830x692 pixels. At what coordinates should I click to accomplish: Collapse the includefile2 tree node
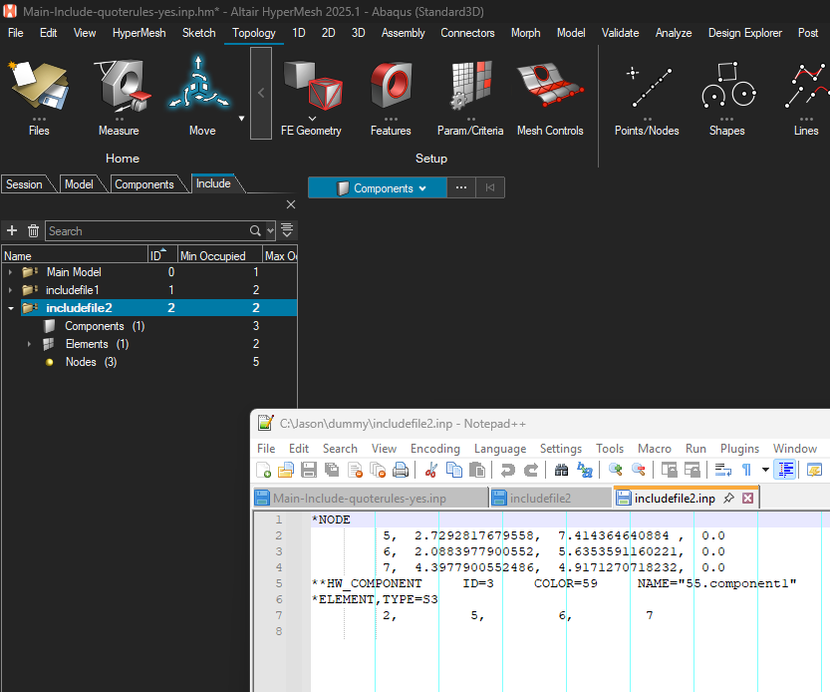click(11, 308)
